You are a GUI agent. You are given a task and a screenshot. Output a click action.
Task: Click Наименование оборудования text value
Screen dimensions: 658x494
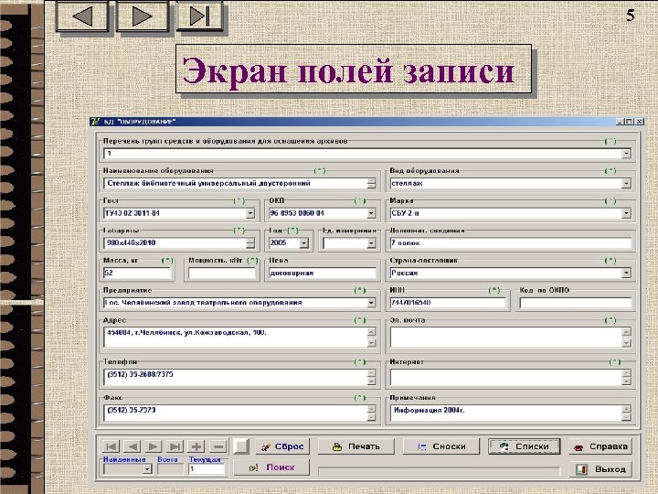208,184
